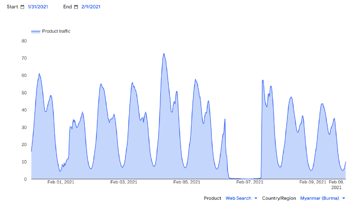
Task: Click the Product label near the bottom
Action: coord(213,198)
